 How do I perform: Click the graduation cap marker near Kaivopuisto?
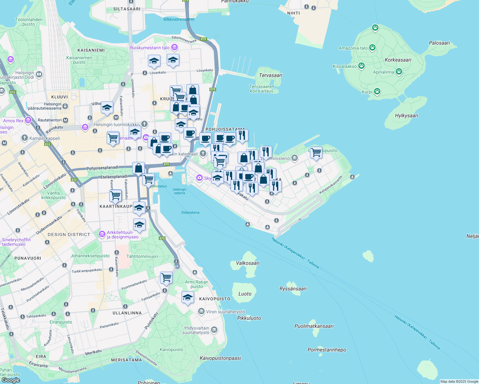pos(188,297)
